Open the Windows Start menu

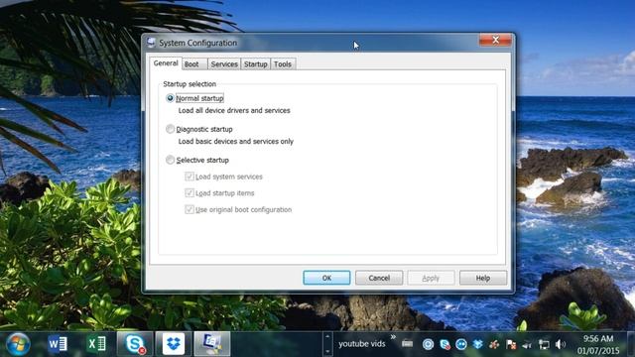click(x=18, y=344)
